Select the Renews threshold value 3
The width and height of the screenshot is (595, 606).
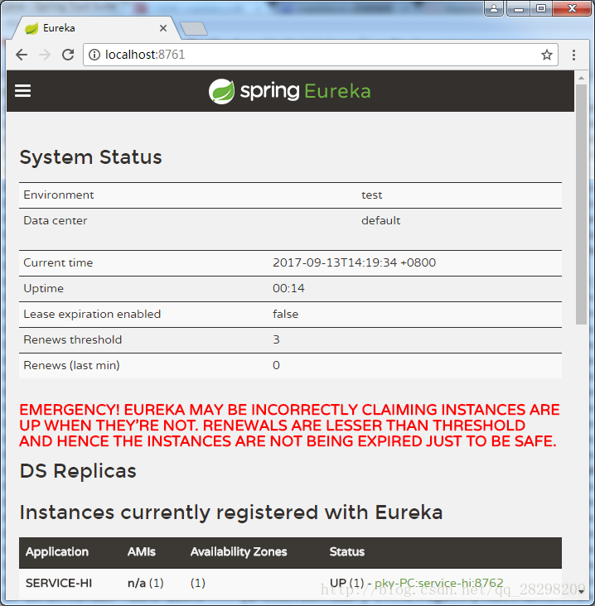tap(276, 339)
